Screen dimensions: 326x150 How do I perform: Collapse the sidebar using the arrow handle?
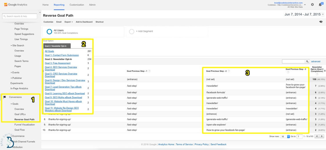point(40,13)
